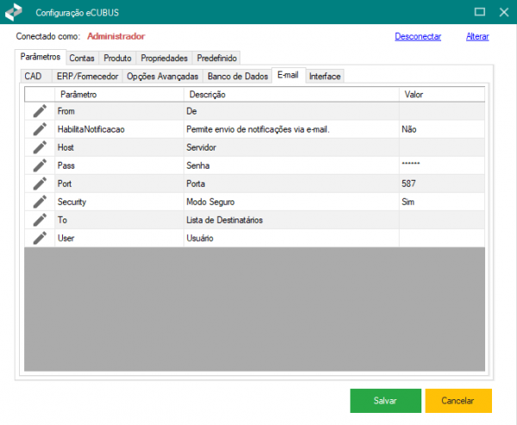Click the empty Valor cell for To
The height and width of the screenshot is (425, 517).
pos(442,220)
